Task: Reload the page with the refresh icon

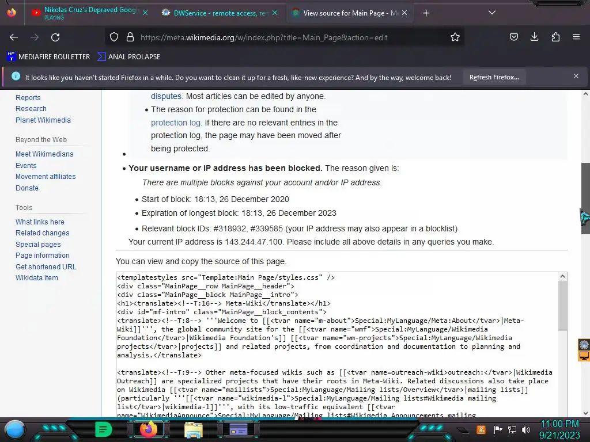Action: pyautogui.click(x=55, y=37)
